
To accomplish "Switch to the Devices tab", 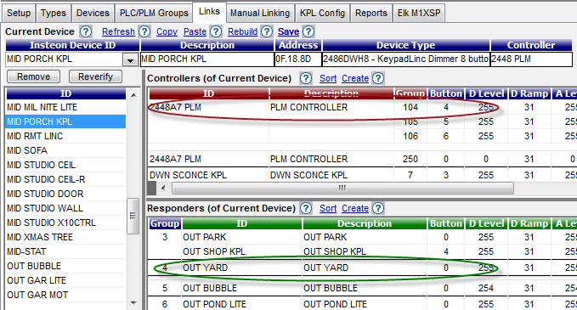I will (93, 14).
